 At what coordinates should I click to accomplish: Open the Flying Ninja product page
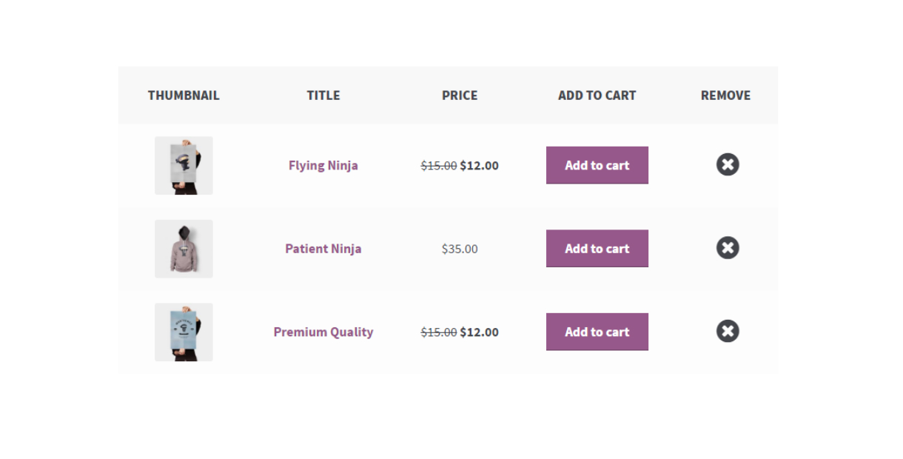323,165
